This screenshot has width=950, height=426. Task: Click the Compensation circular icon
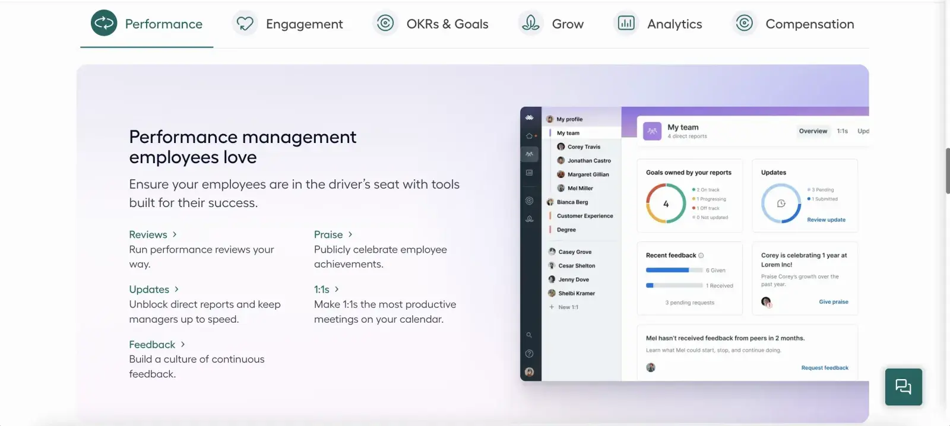point(744,23)
